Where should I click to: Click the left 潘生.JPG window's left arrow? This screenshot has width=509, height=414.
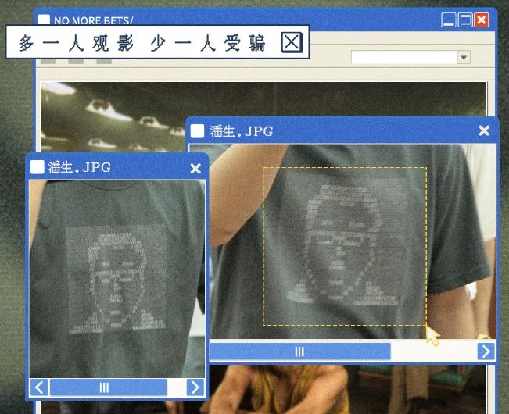click(x=38, y=387)
